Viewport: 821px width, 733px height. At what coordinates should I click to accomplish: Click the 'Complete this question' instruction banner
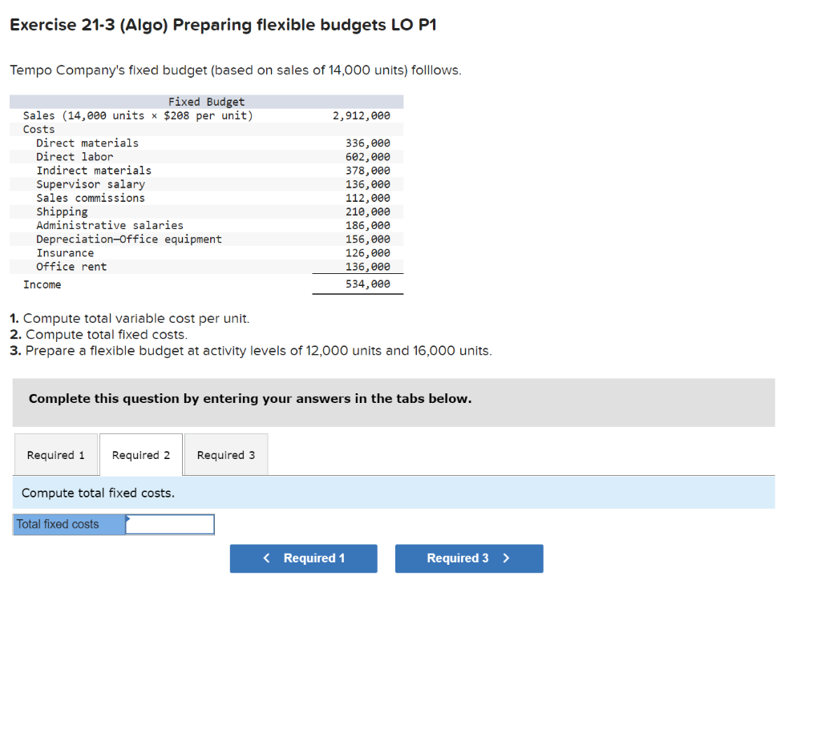(394, 402)
